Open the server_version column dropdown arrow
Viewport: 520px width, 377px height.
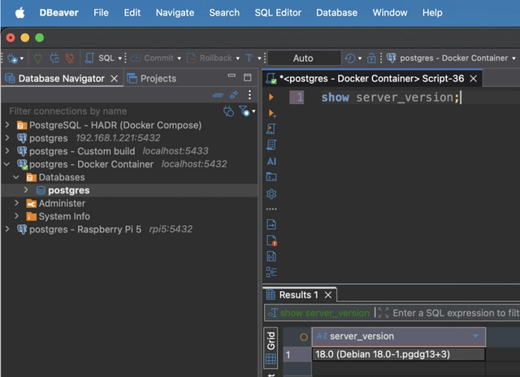[x=475, y=336]
